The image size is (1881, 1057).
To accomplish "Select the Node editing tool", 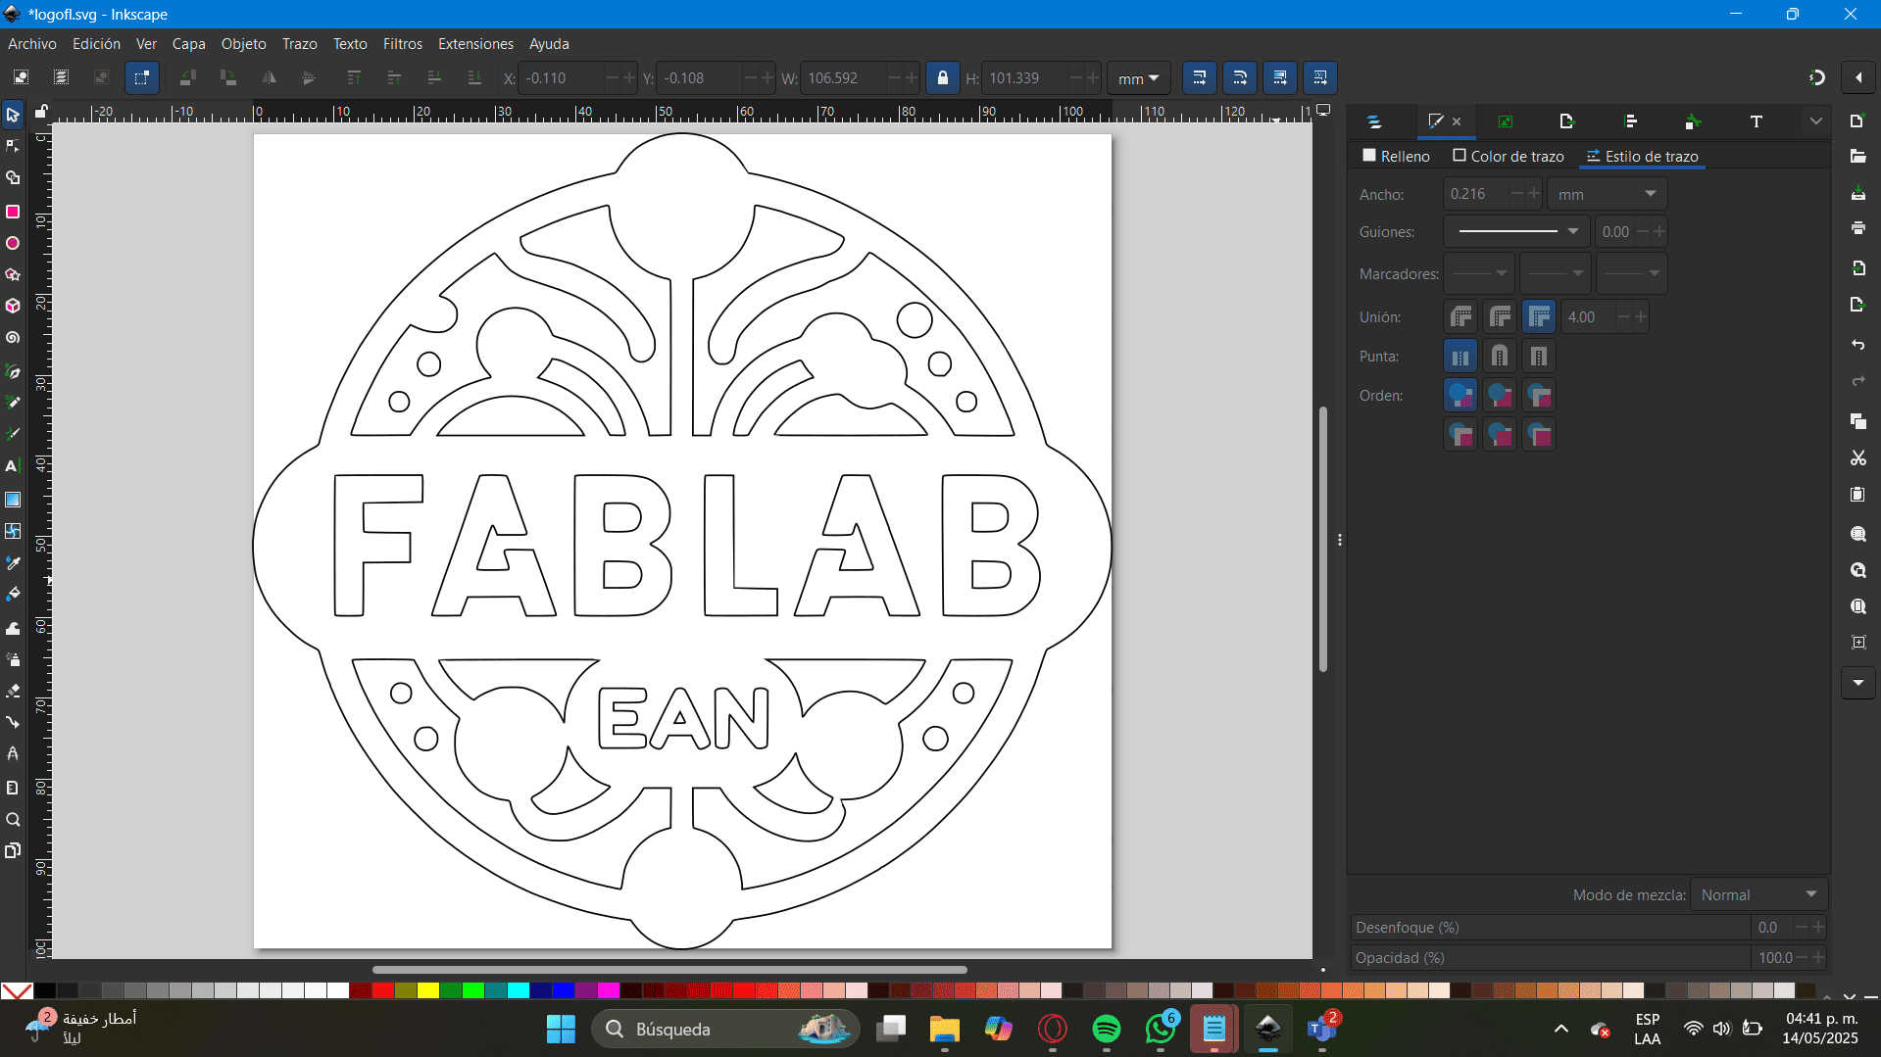I will point(13,147).
